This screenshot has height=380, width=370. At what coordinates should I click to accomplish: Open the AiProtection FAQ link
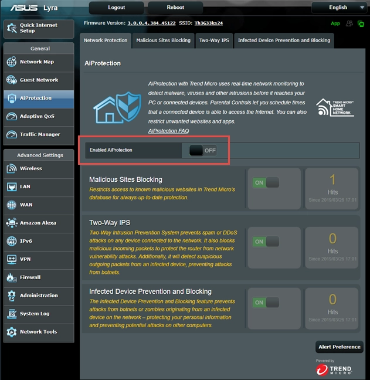[169, 131]
